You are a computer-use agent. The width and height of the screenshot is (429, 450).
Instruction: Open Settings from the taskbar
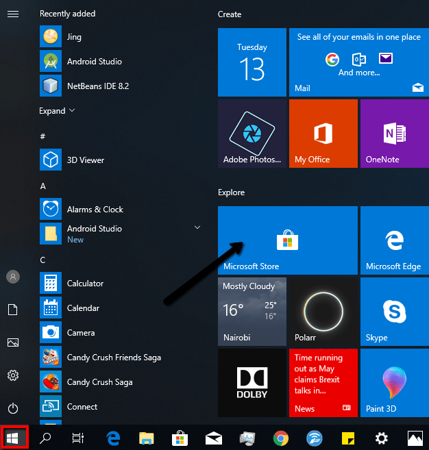[x=382, y=438]
